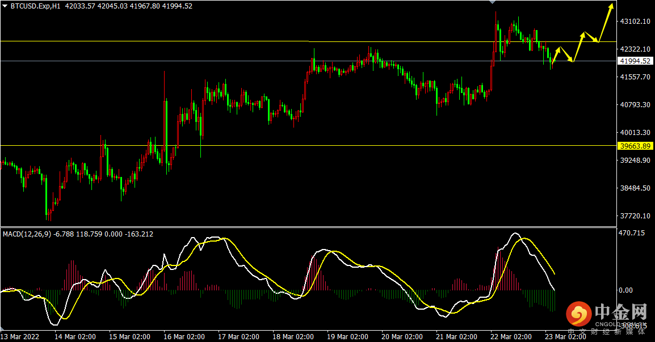Click the triangle beside BTCUSD.Exp,H1 title
Viewport: 655px width, 342px height.
[5, 6]
